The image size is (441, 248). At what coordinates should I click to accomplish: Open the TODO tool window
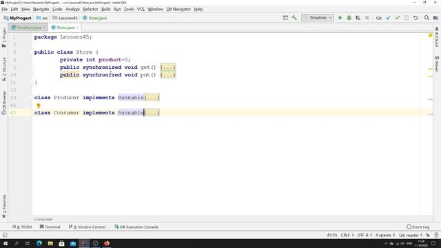(22, 227)
